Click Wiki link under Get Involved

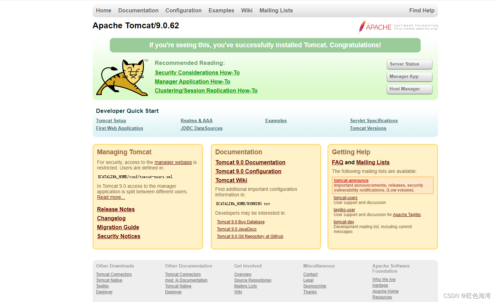pyautogui.click(x=238, y=292)
